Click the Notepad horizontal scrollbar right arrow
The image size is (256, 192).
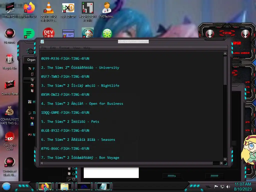point(221,163)
